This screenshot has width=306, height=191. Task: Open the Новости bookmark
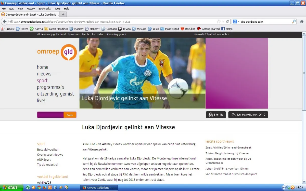pyautogui.click(x=93, y=29)
